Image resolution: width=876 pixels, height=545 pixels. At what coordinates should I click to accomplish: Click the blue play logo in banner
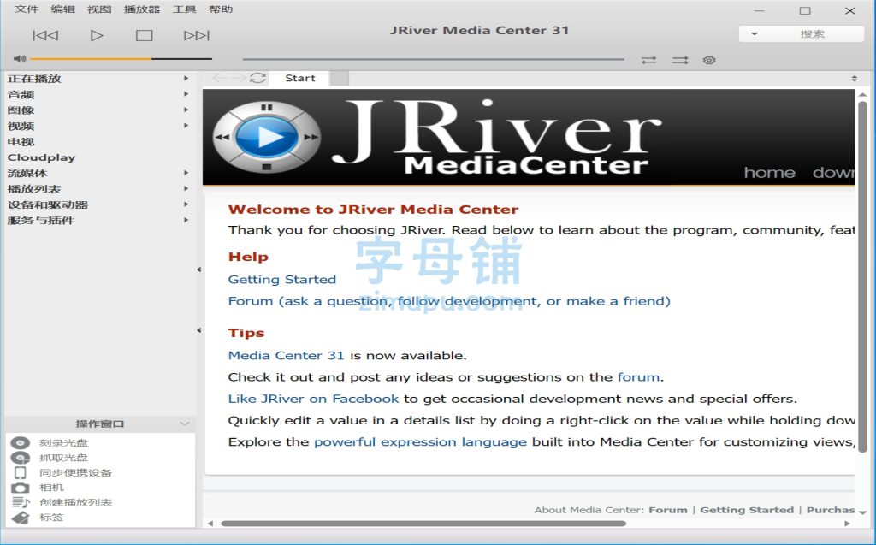[267, 137]
